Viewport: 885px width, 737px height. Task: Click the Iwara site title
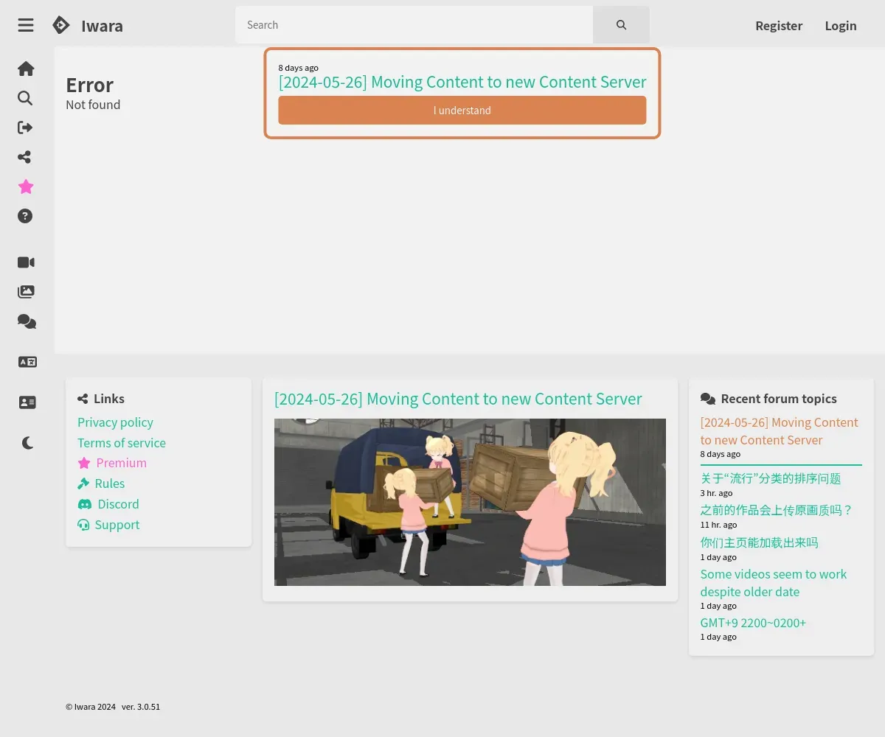point(102,26)
